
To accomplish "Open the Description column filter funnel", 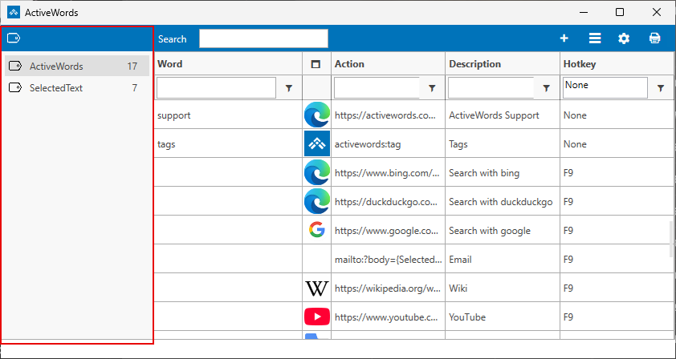I will (x=547, y=88).
